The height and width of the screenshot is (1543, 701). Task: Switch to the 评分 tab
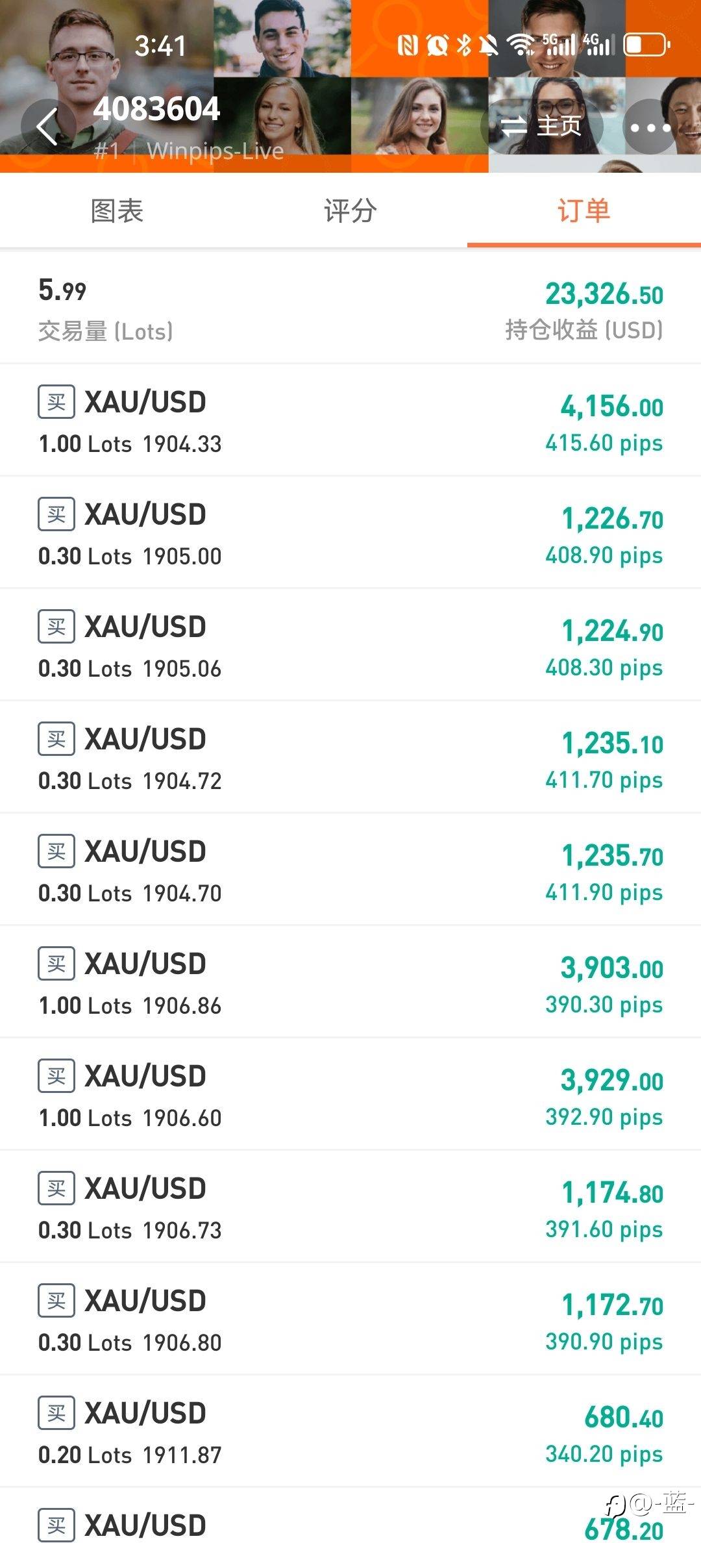350,211
